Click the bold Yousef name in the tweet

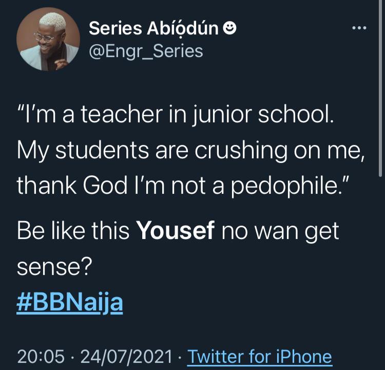(175, 231)
